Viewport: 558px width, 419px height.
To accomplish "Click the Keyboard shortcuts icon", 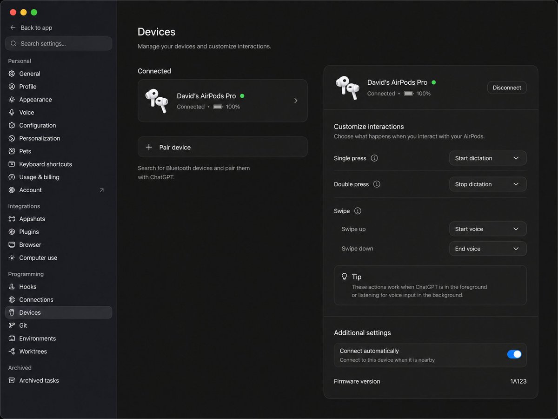I will click(x=12, y=164).
